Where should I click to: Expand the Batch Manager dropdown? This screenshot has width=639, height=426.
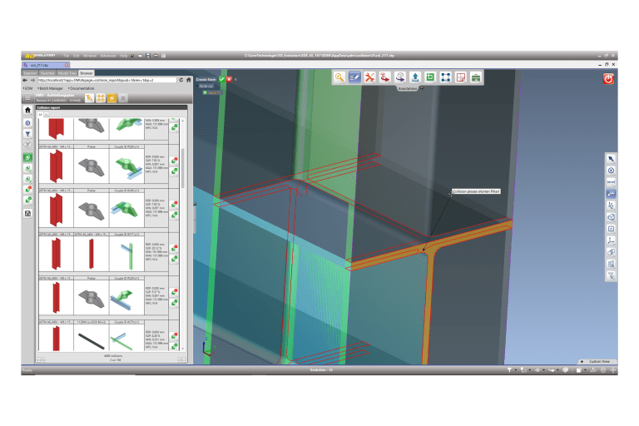click(x=50, y=88)
